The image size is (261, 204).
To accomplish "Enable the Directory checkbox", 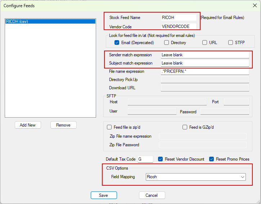I will [x=167, y=43].
